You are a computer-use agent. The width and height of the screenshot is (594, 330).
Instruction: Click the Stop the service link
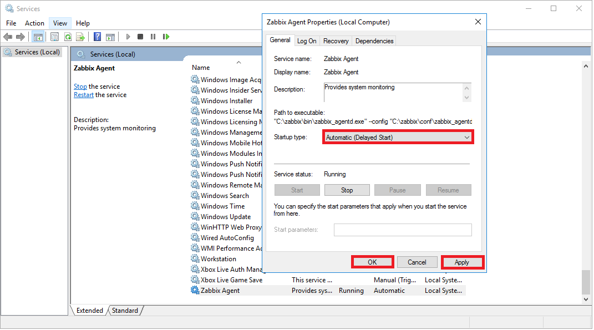(x=80, y=87)
